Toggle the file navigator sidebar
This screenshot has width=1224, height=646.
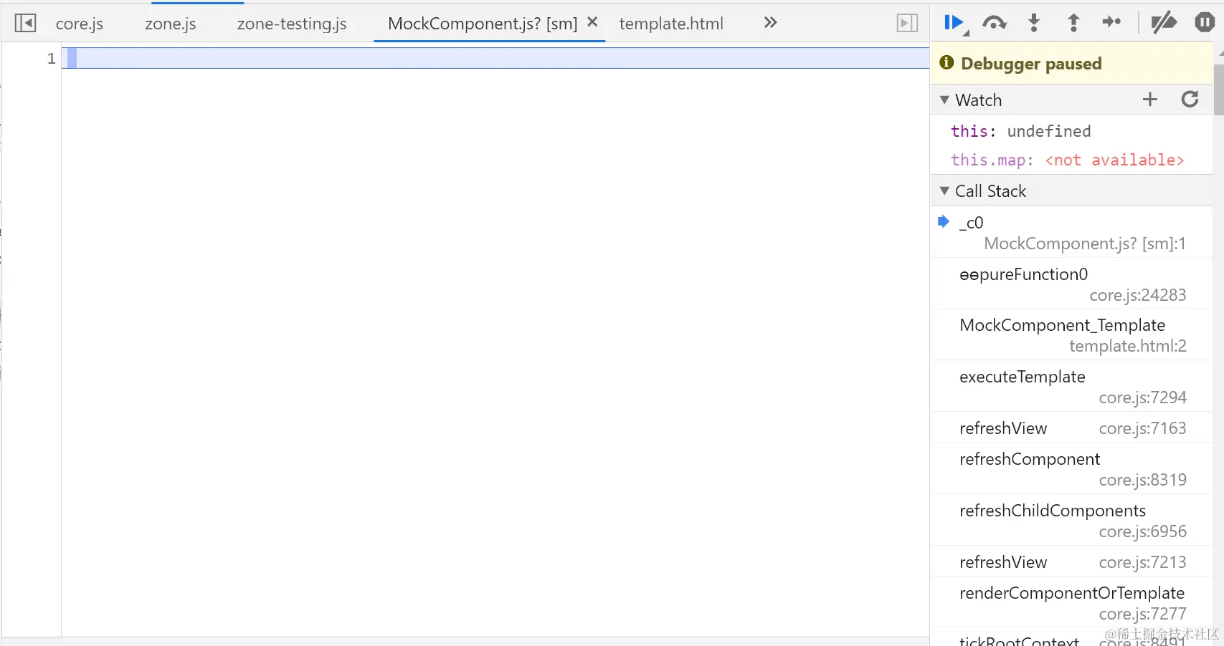tap(25, 23)
